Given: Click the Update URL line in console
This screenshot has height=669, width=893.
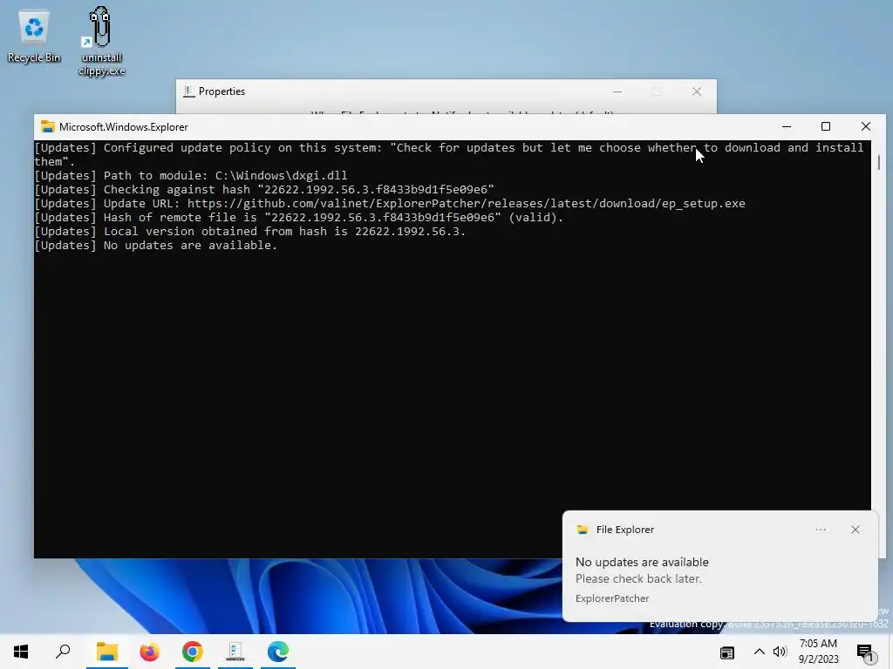Looking at the screenshot, I should click(390, 204).
